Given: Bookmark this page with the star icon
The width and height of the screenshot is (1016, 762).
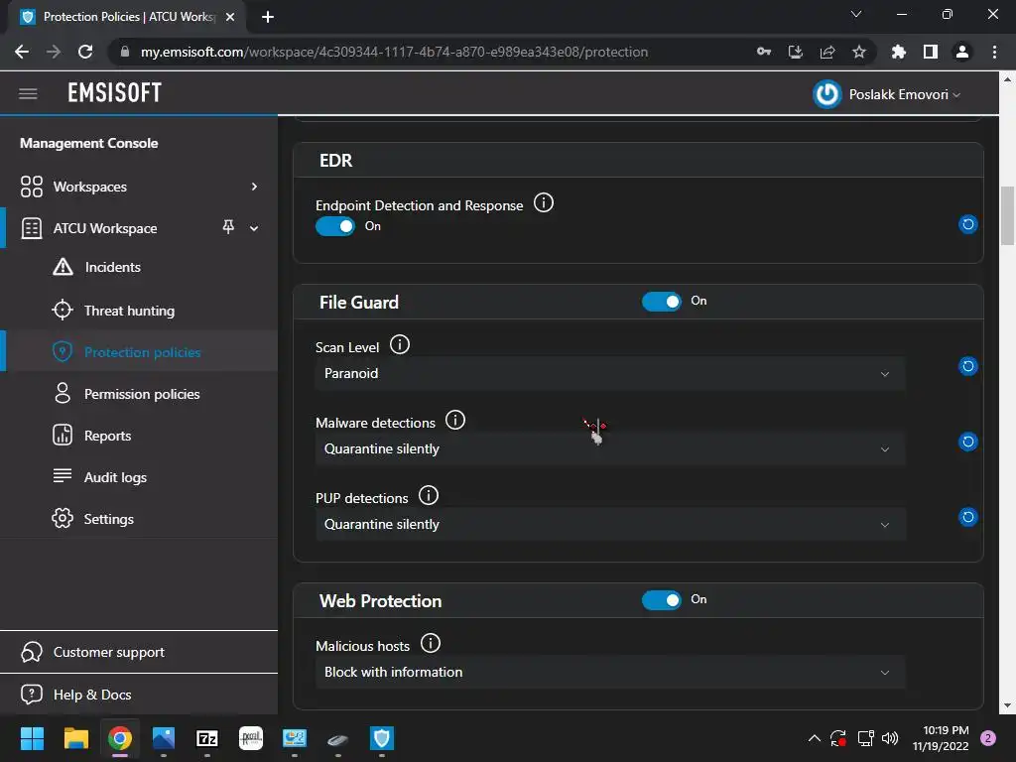Looking at the screenshot, I should click(859, 52).
